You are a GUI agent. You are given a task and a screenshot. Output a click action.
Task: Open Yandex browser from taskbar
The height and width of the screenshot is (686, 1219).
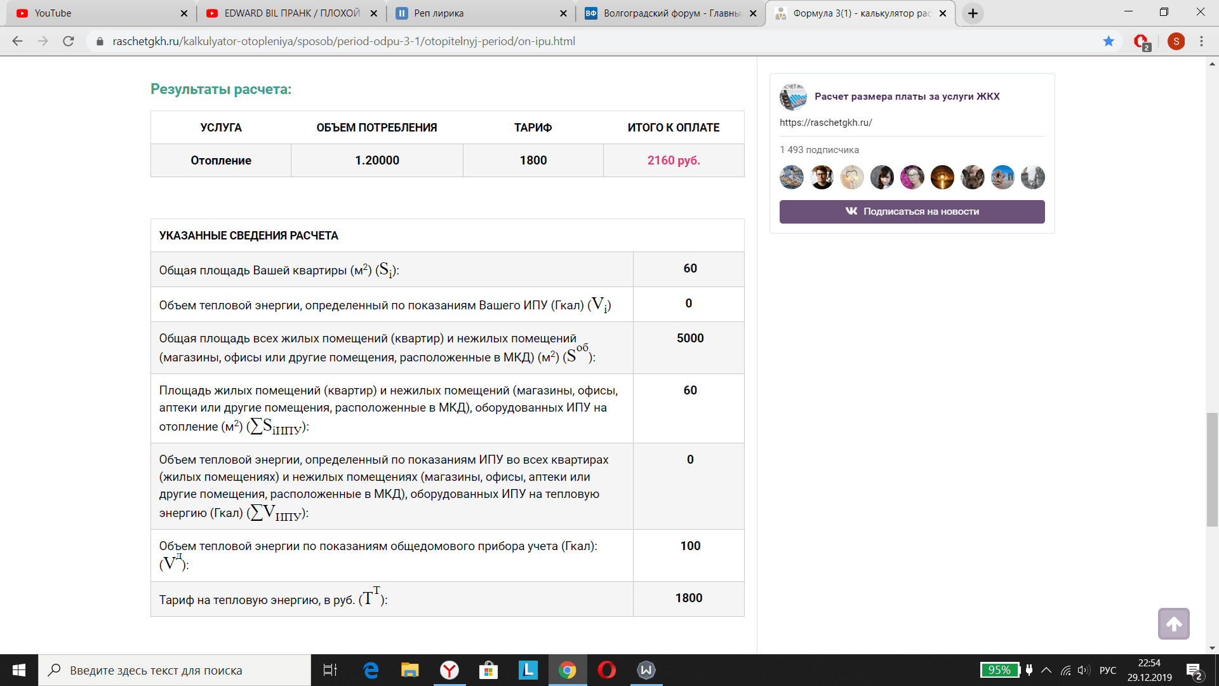(x=450, y=670)
